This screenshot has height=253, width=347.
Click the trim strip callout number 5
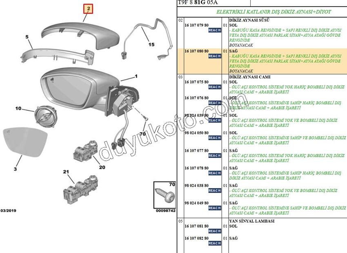tap(27, 37)
